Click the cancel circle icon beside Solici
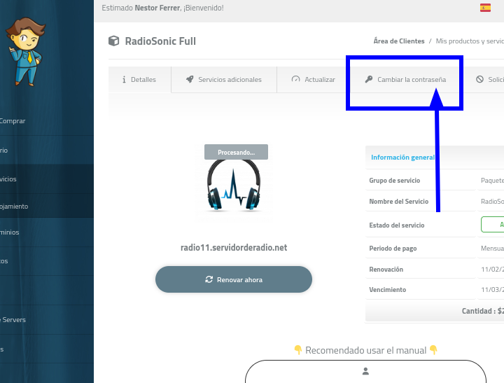This screenshot has width=504, height=383. pyautogui.click(x=479, y=79)
